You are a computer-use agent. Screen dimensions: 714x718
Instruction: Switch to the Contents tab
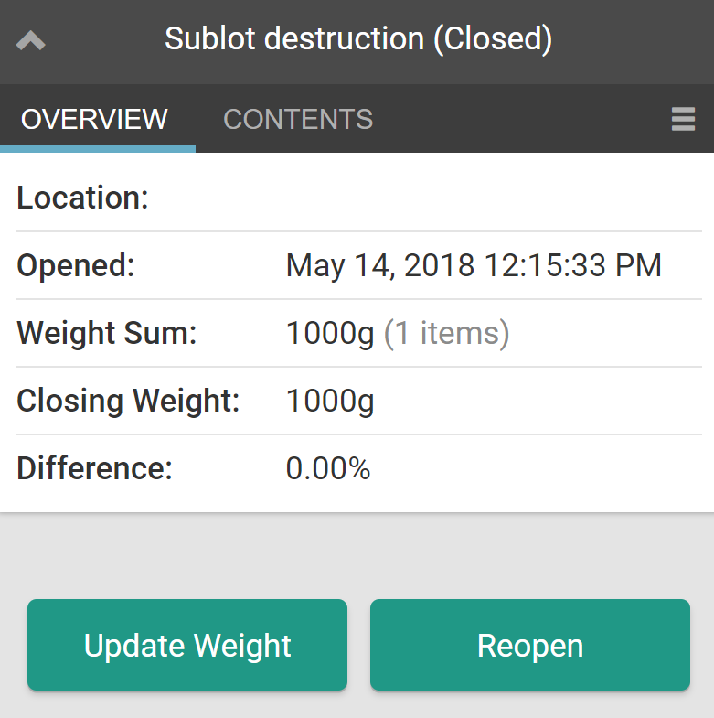pos(298,119)
